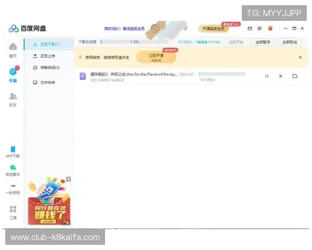Viewport: 312px width, 250px height.
Task: Open the 同行都在这赚钱了 ad image
Action: tap(49, 203)
